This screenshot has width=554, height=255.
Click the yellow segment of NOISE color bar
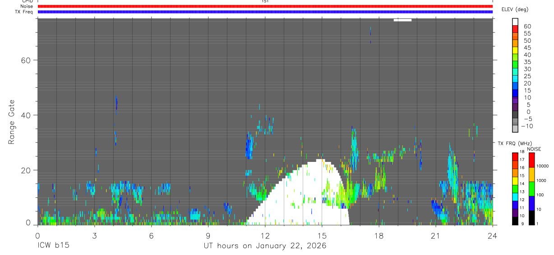point(532,174)
